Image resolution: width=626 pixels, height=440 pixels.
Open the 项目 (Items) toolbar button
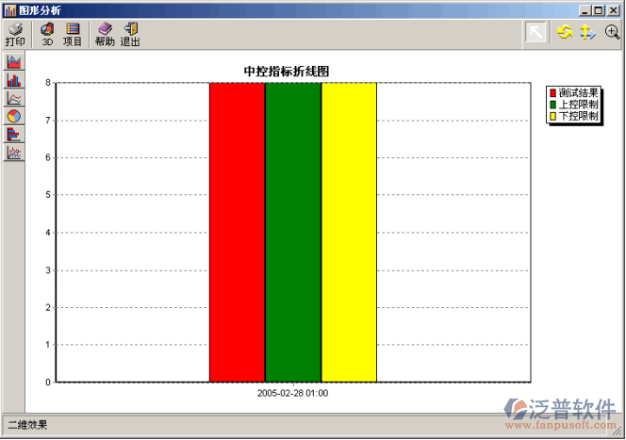pyautogui.click(x=73, y=35)
